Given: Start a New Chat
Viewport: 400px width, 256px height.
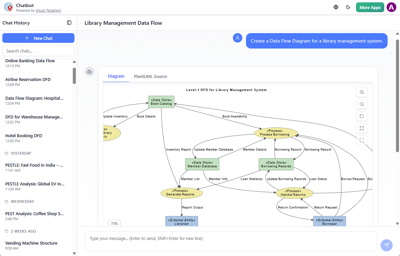Looking at the screenshot, I should pos(38,38).
